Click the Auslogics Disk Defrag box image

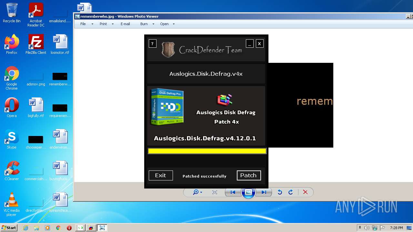167,107
